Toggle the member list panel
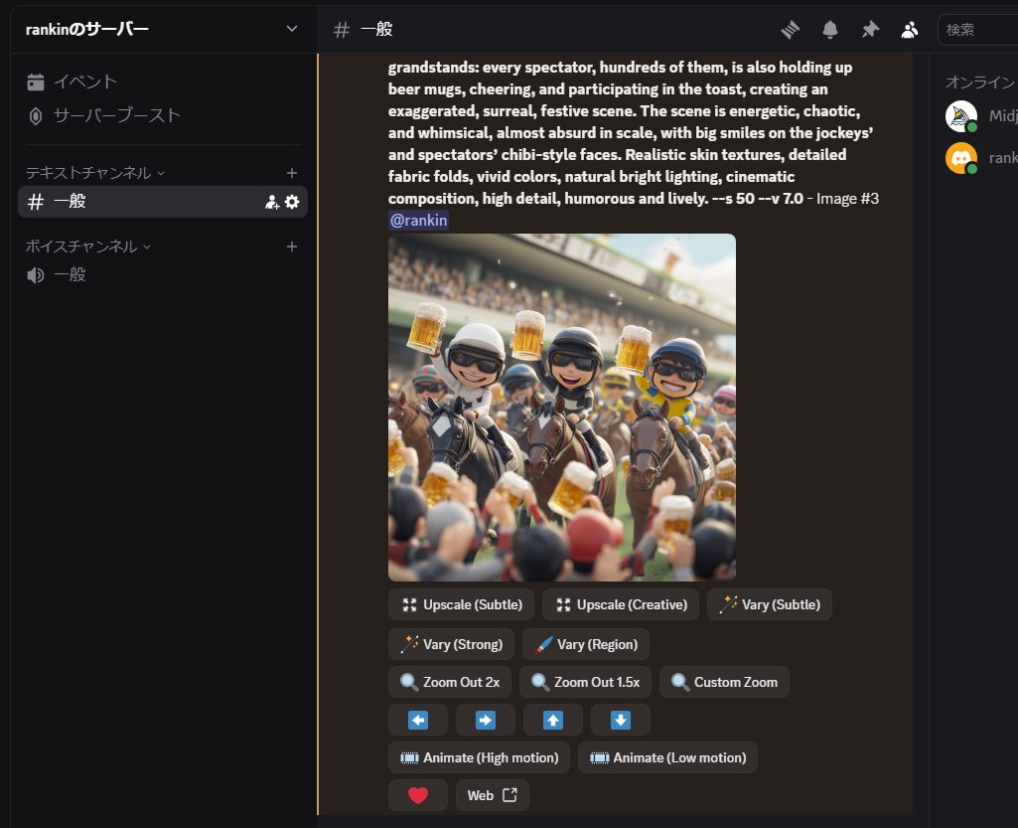Screen dimensions: 1018x828 tap(910, 30)
